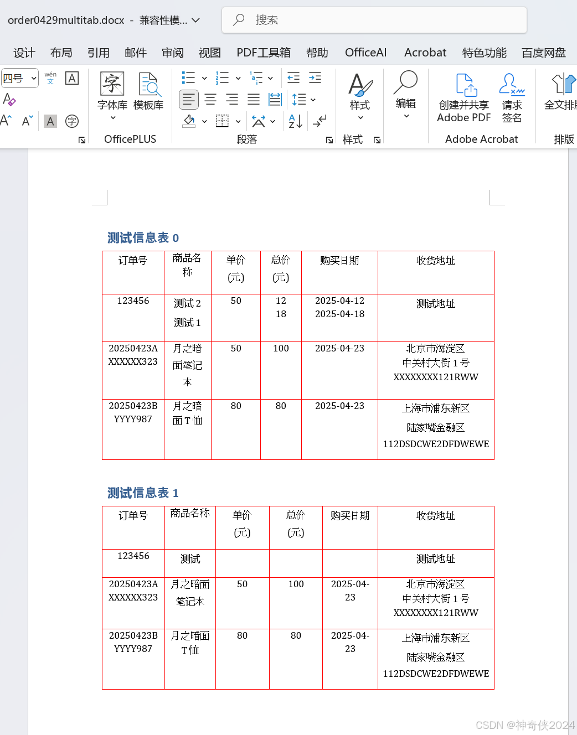The width and height of the screenshot is (577, 735).
Task: Click heading 测试信息表 1
Action: tap(143, 493)
